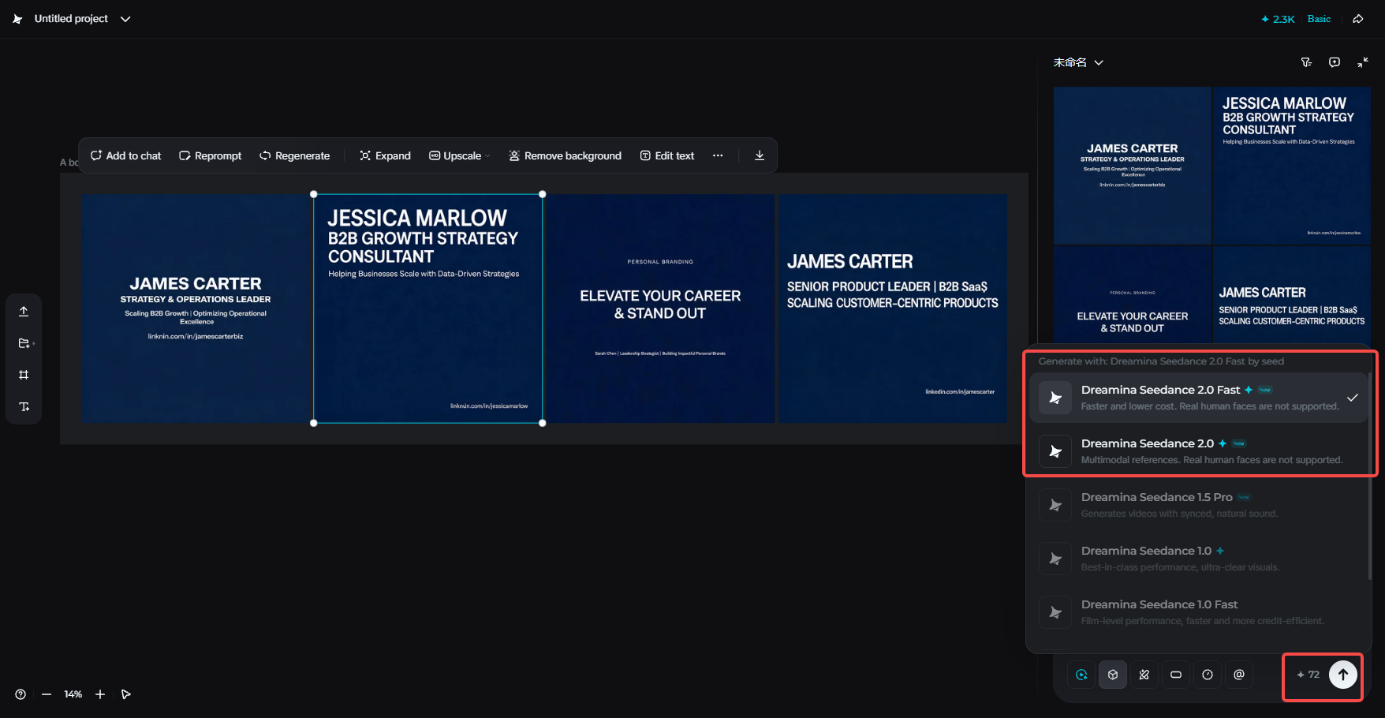Select the Elevate Your Career canvas image
The height and width of the screenshot is (718, 1385).
click(x=660, y=309)
